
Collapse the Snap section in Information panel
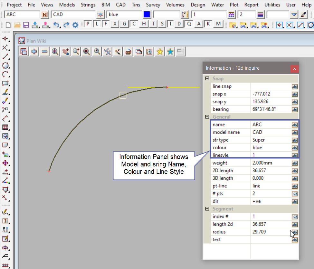[x=207, y=79]
